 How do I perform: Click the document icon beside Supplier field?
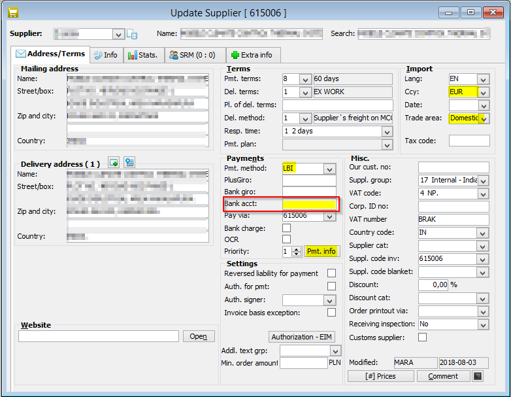click(132, 34)
